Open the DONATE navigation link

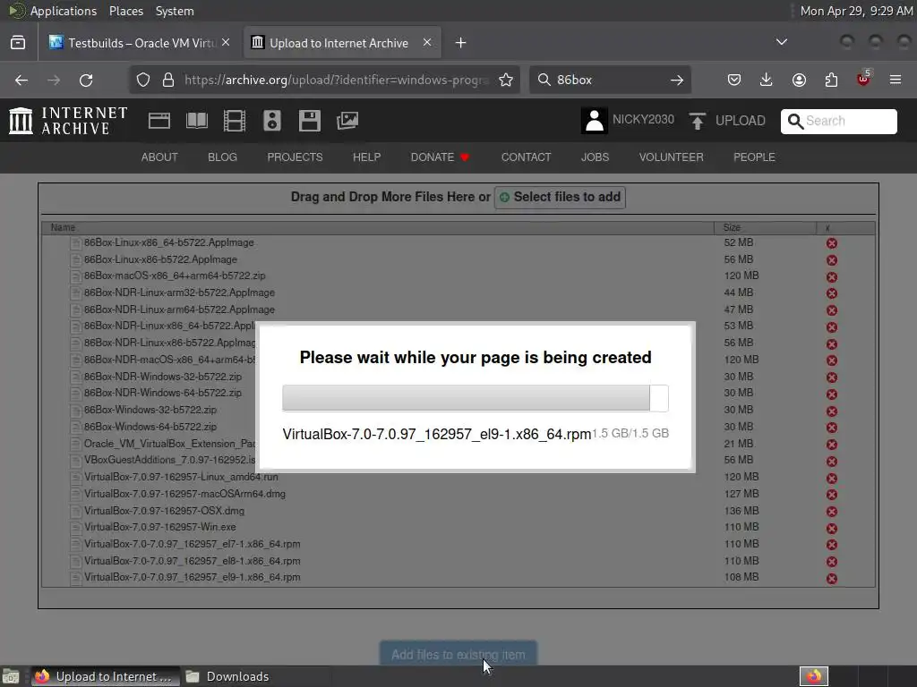coord(440,157)
